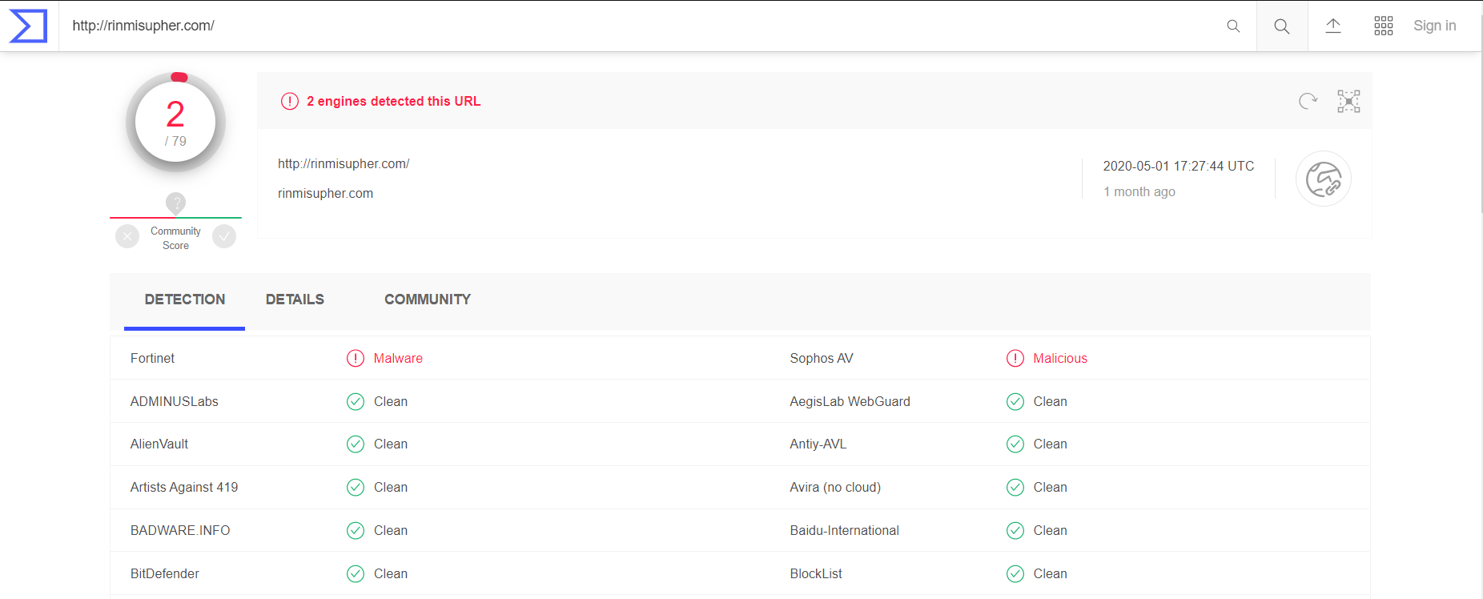
Task: Click the Fortinet engine name
Action: [152, 358]
